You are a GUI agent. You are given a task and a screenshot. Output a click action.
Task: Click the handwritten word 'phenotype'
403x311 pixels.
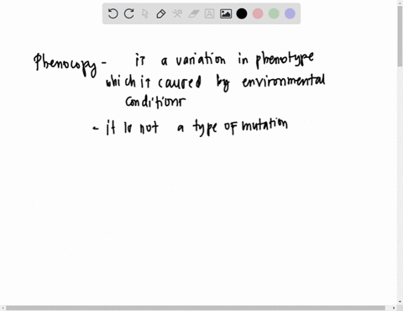[x=285, y=60]
